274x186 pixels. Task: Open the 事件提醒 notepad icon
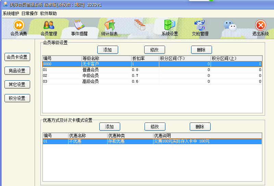pos(79,25)
